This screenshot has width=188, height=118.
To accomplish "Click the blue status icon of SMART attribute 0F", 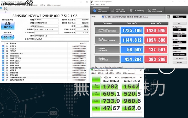I will click(3, 80).
